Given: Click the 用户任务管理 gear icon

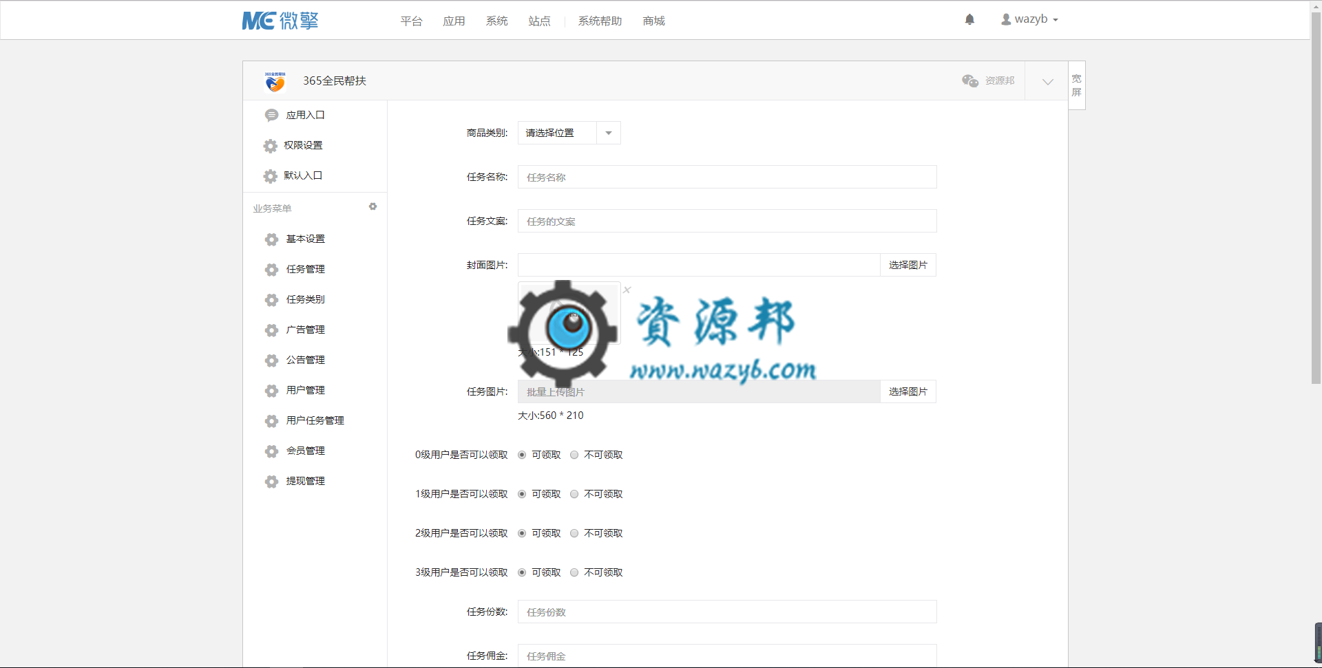Looking at the screenshot, I should click(x=272, y=421).
